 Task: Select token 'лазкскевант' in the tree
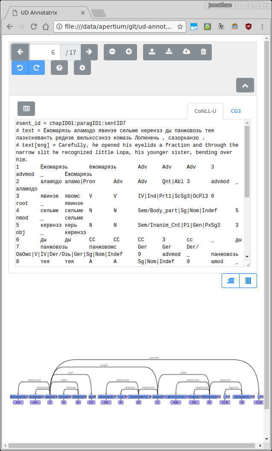click(139, 397)
